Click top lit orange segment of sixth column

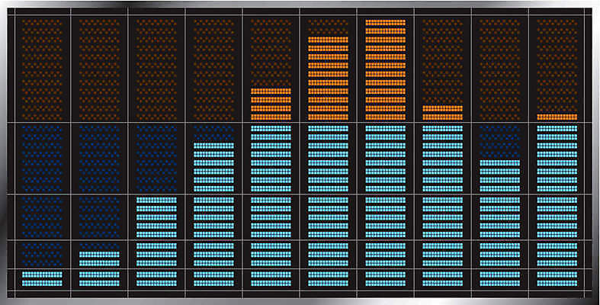click(x=329, y=40)
